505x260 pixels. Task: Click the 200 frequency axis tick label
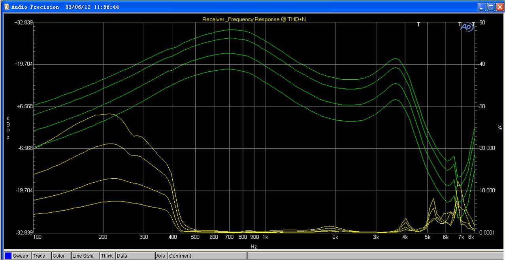point(103,238)
